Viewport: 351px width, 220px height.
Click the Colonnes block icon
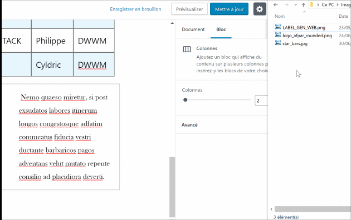187,49
